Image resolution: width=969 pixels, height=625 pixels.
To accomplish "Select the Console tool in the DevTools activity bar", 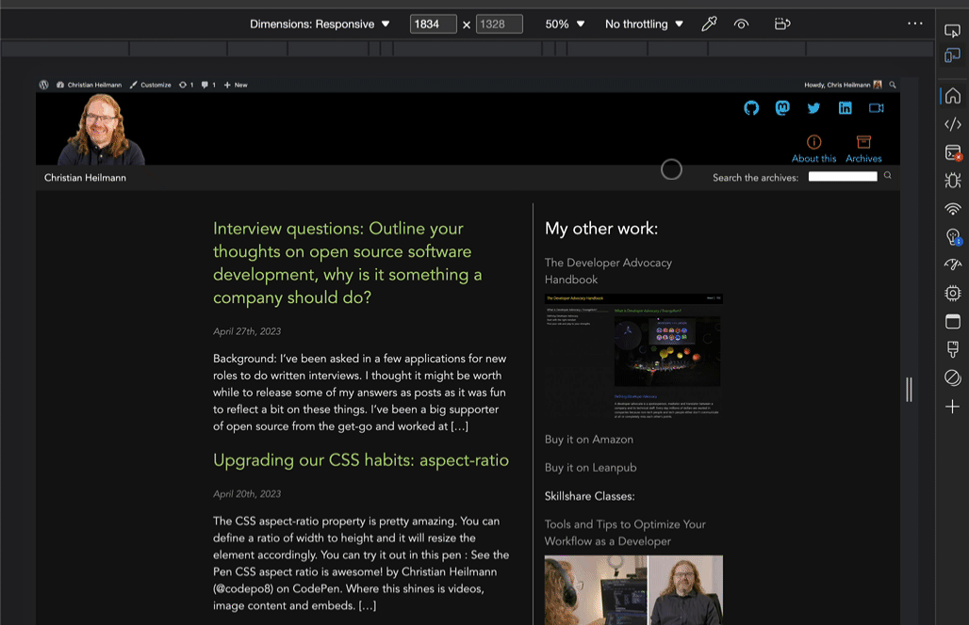I will 952,151.
